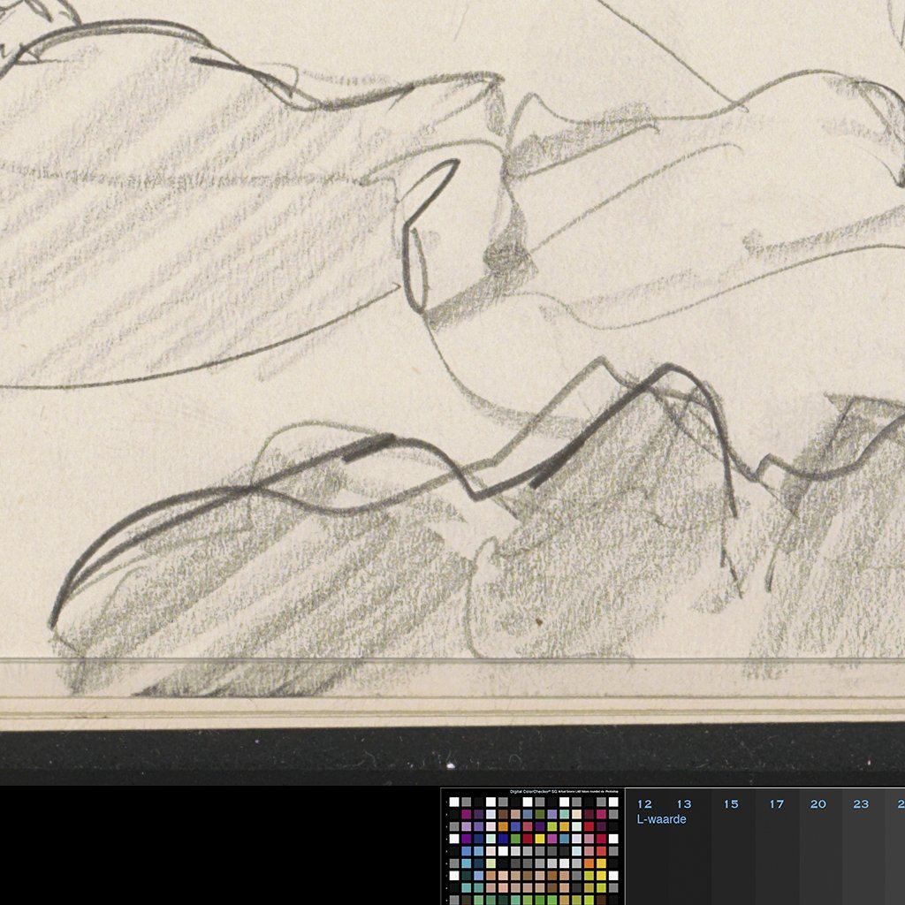Click the ColorChecker chart thumbnail
Viewport: 905px width, 905px height.
[532, 848]
